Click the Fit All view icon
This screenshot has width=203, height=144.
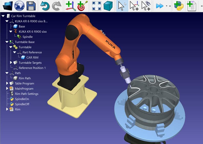(96, 6)
